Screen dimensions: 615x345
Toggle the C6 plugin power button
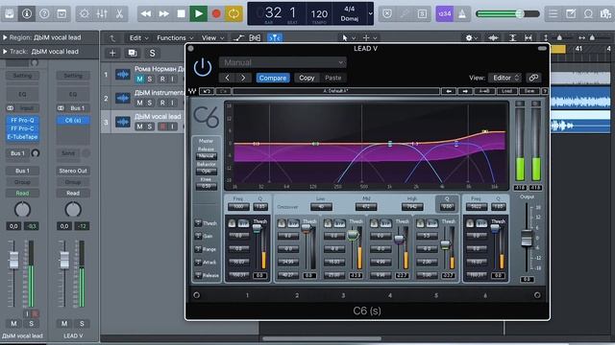pos(203,67)
